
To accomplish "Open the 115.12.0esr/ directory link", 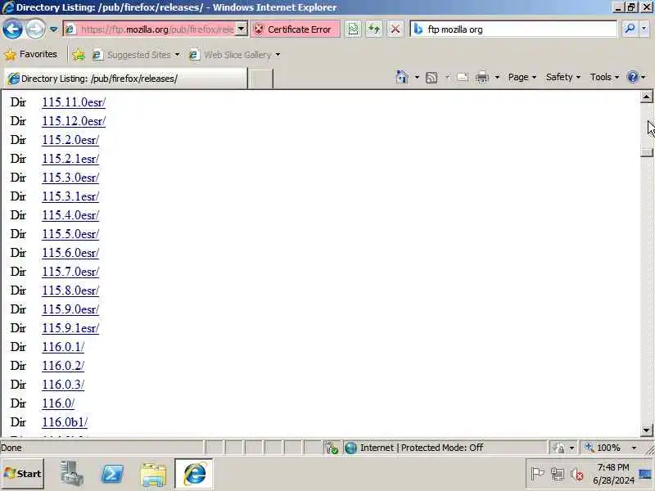I will tap(74, 121).
